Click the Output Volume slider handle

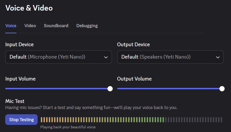(222, 89)
